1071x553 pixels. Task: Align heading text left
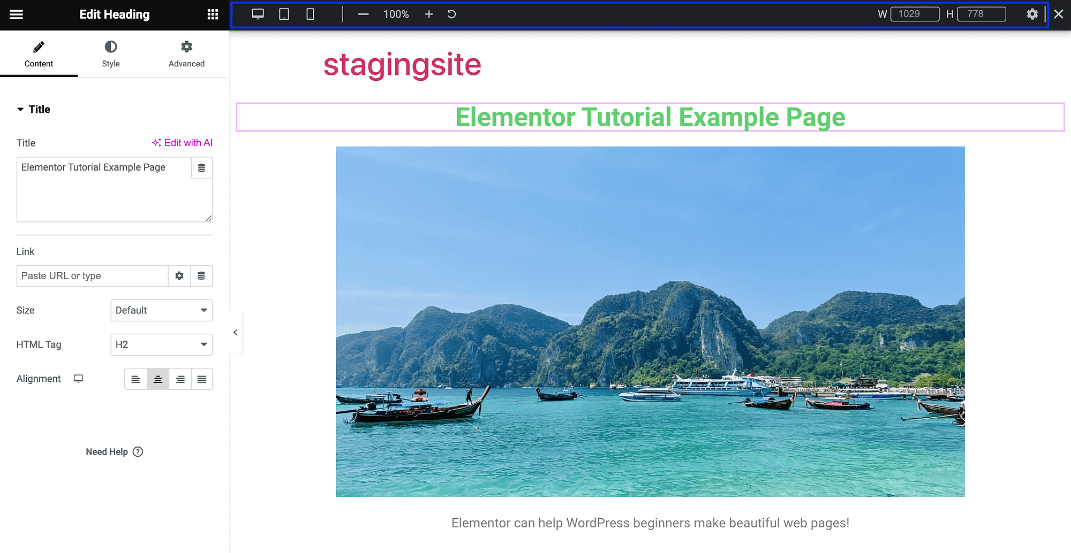pos(136,379)
